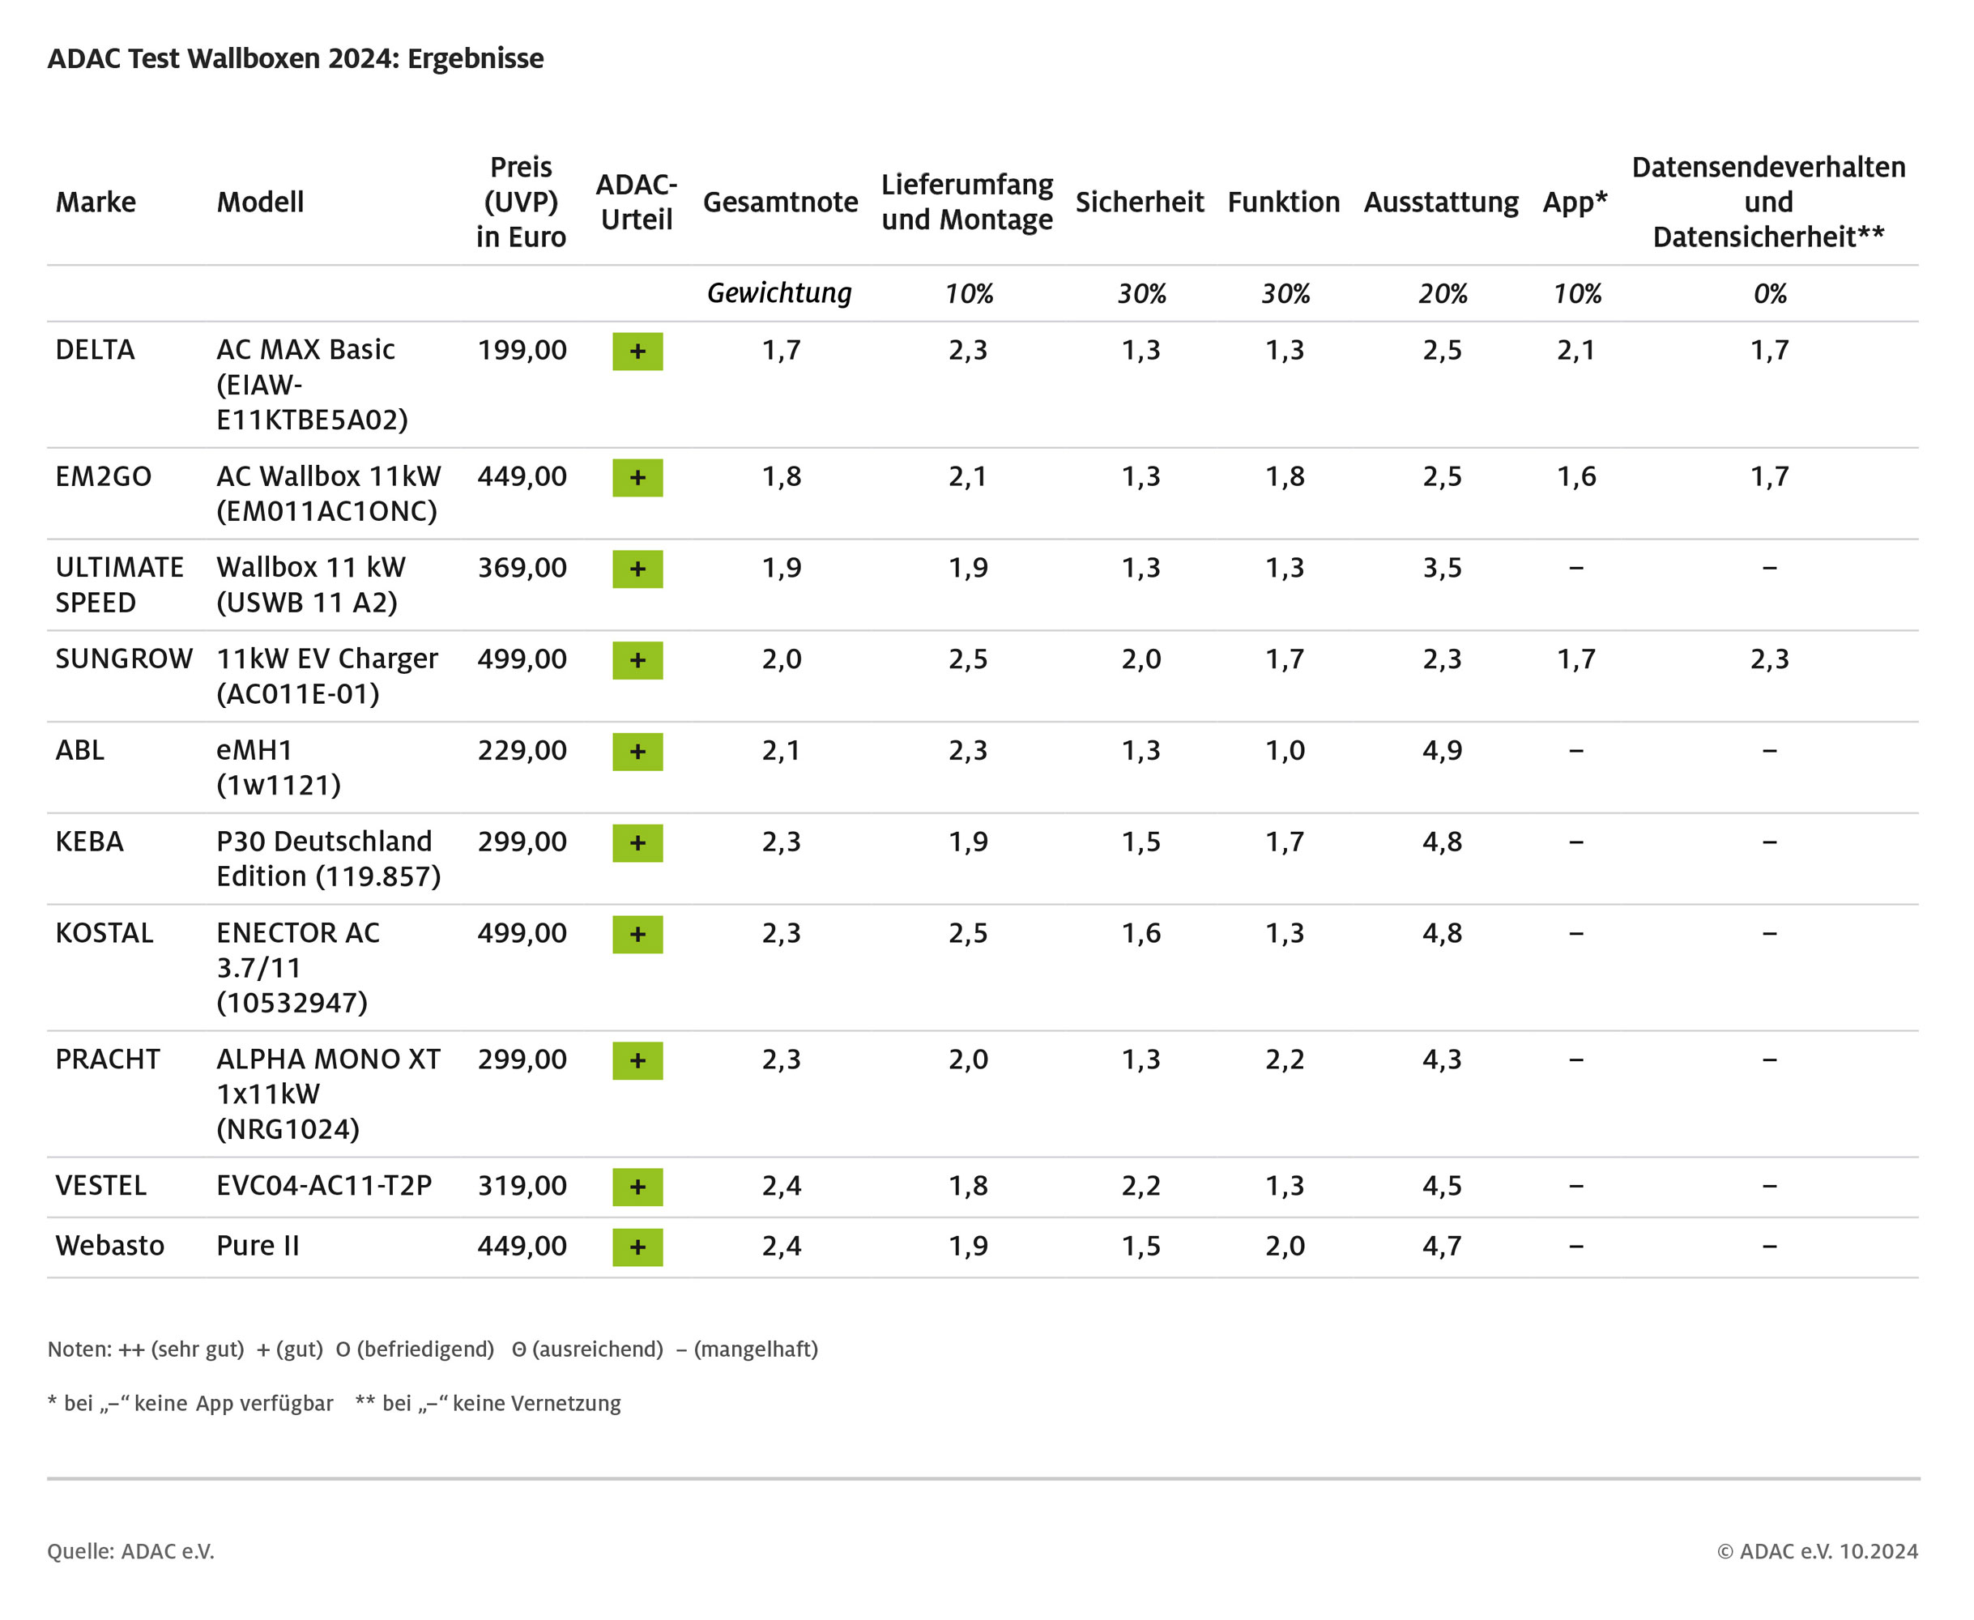The image size is (1974, 1620).
Task: Click the green plus rating for SUNGROW
Action: point(637,661)
